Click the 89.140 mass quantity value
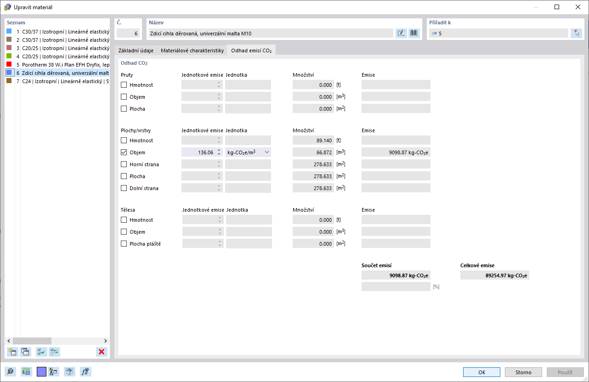Image resolution: width=589 pixels, height=382 pixels. pyautogui.click(x=313, y=140)
